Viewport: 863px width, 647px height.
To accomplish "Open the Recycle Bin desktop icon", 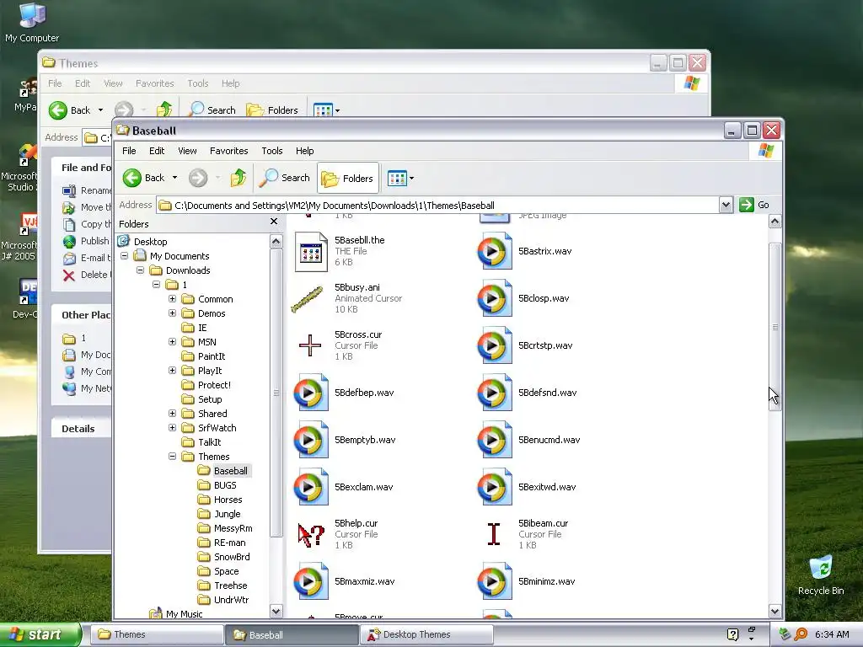I will click(x=821, y=575).
